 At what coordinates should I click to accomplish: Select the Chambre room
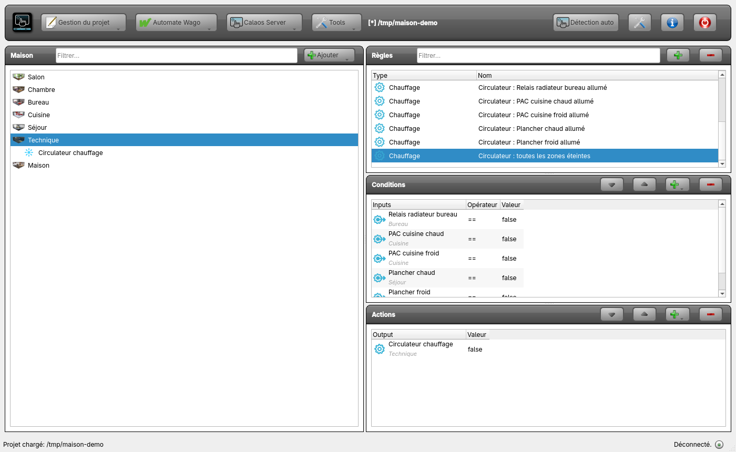pyautogui.click(x=184, y=89)
